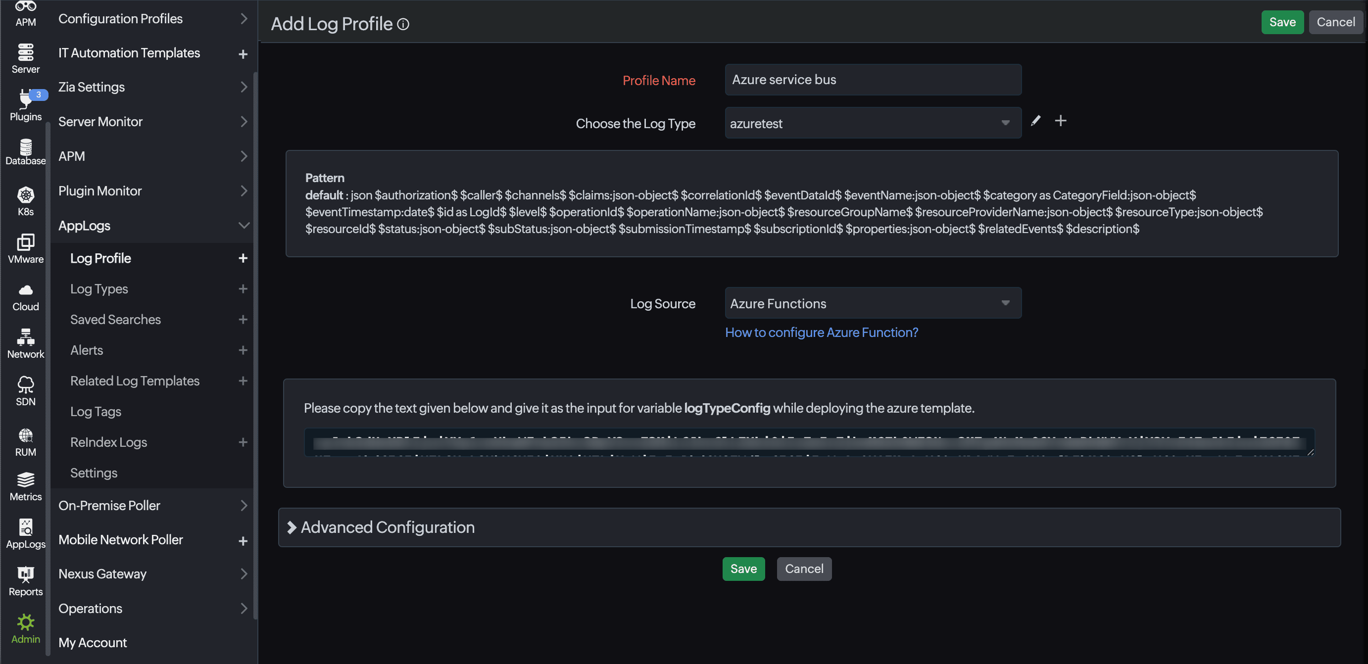The image size is (1368, 664).
Task: Click the plus icon next to Log Profile
Action: (x=243, y=258)
